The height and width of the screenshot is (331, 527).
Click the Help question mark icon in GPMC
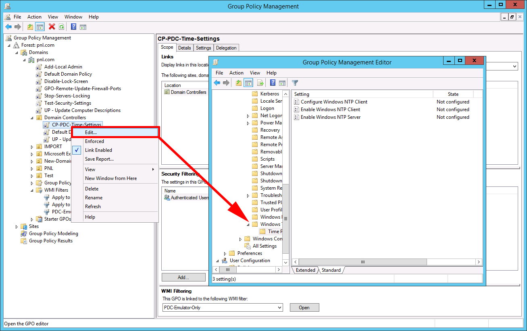click(73, 27)
